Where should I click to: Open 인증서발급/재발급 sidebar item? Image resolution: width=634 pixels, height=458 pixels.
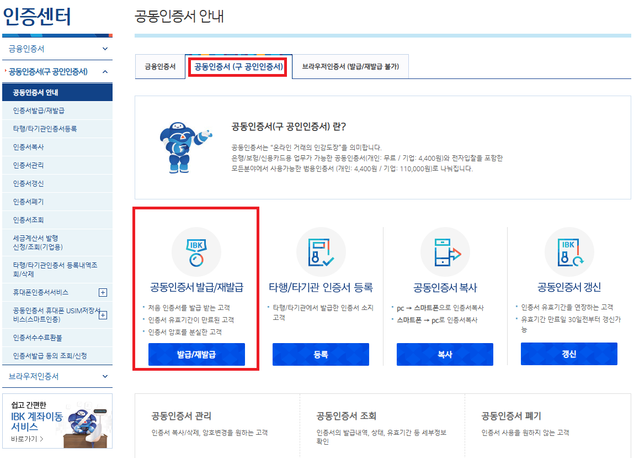pos(57,110)
